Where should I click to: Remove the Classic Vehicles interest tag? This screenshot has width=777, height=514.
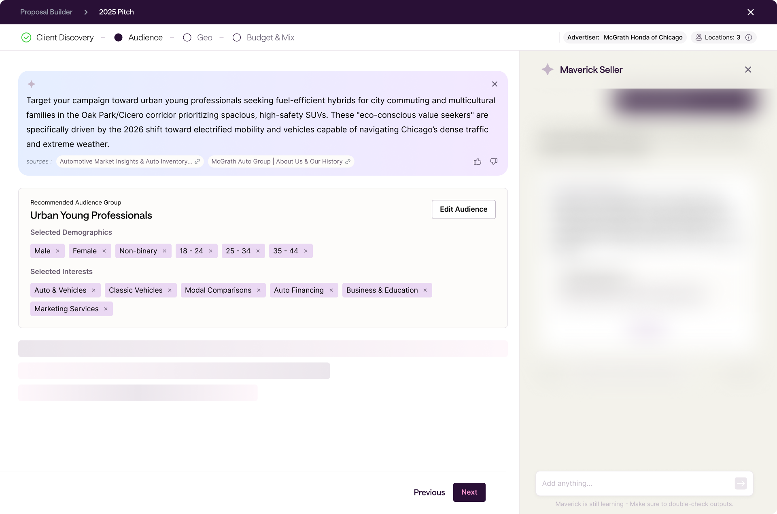(x=170, y=290)
